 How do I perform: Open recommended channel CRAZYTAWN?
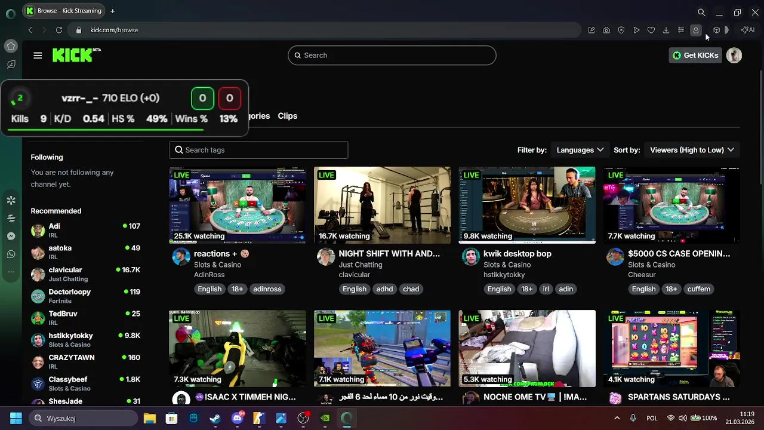click(x=85, y=362)
